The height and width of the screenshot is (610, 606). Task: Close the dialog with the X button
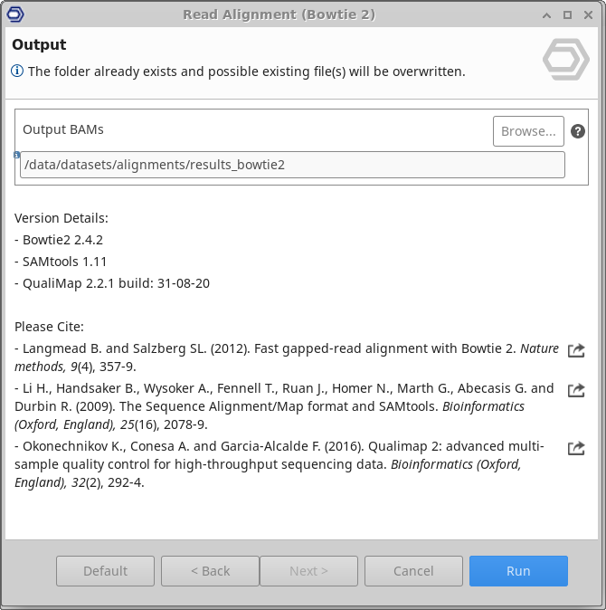590,14
